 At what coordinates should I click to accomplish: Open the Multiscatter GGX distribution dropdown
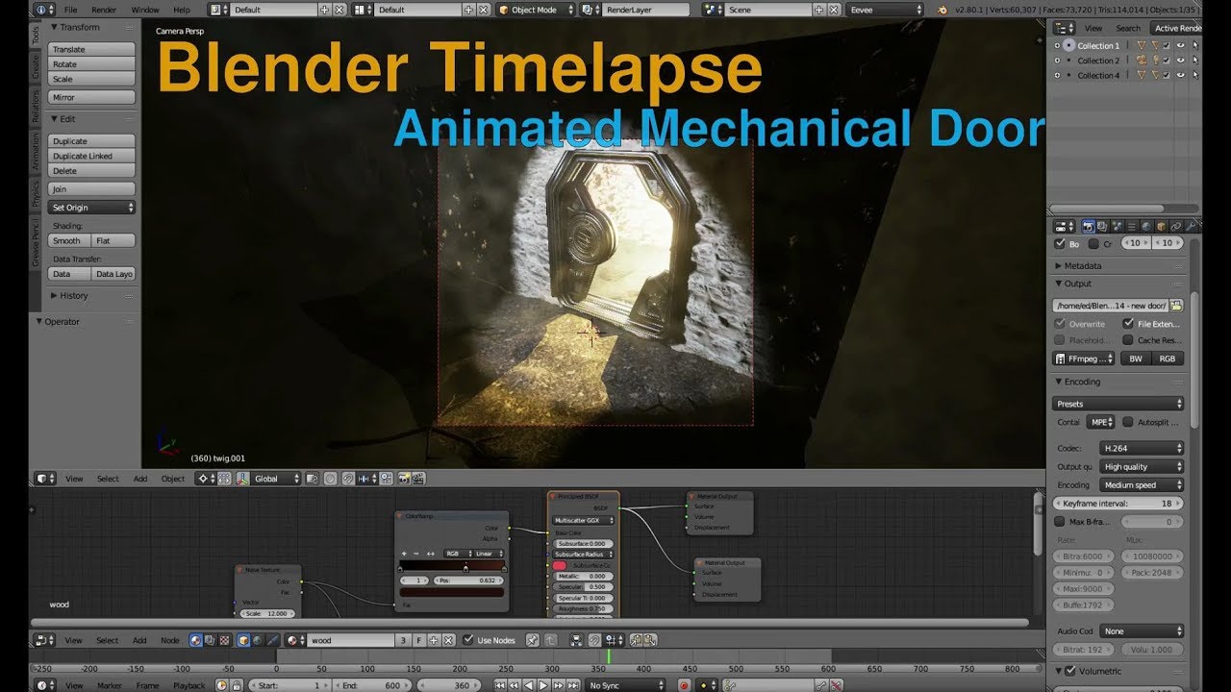coord(584,520)
